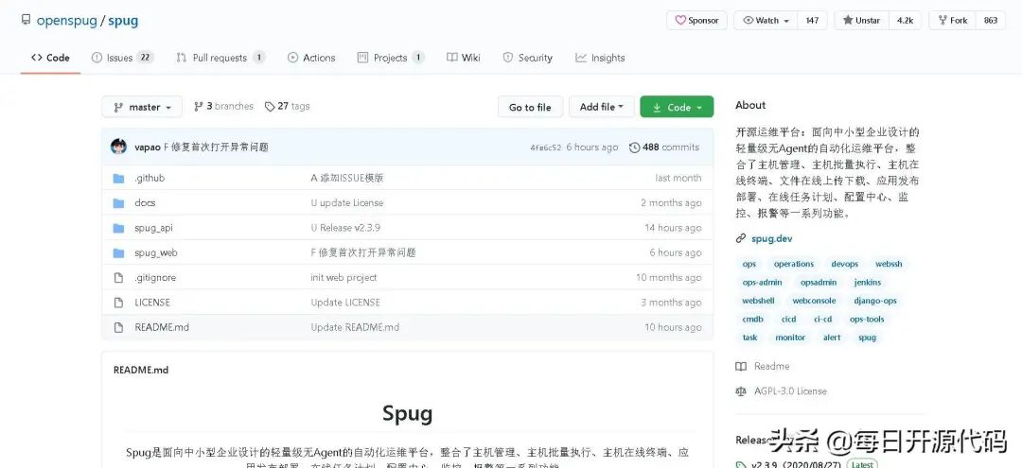
Task: Click the django-ops topic tag
Action: click(x=875, y=301)
